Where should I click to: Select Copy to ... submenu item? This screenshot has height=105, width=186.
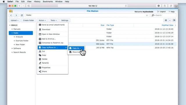coord(76,48)
